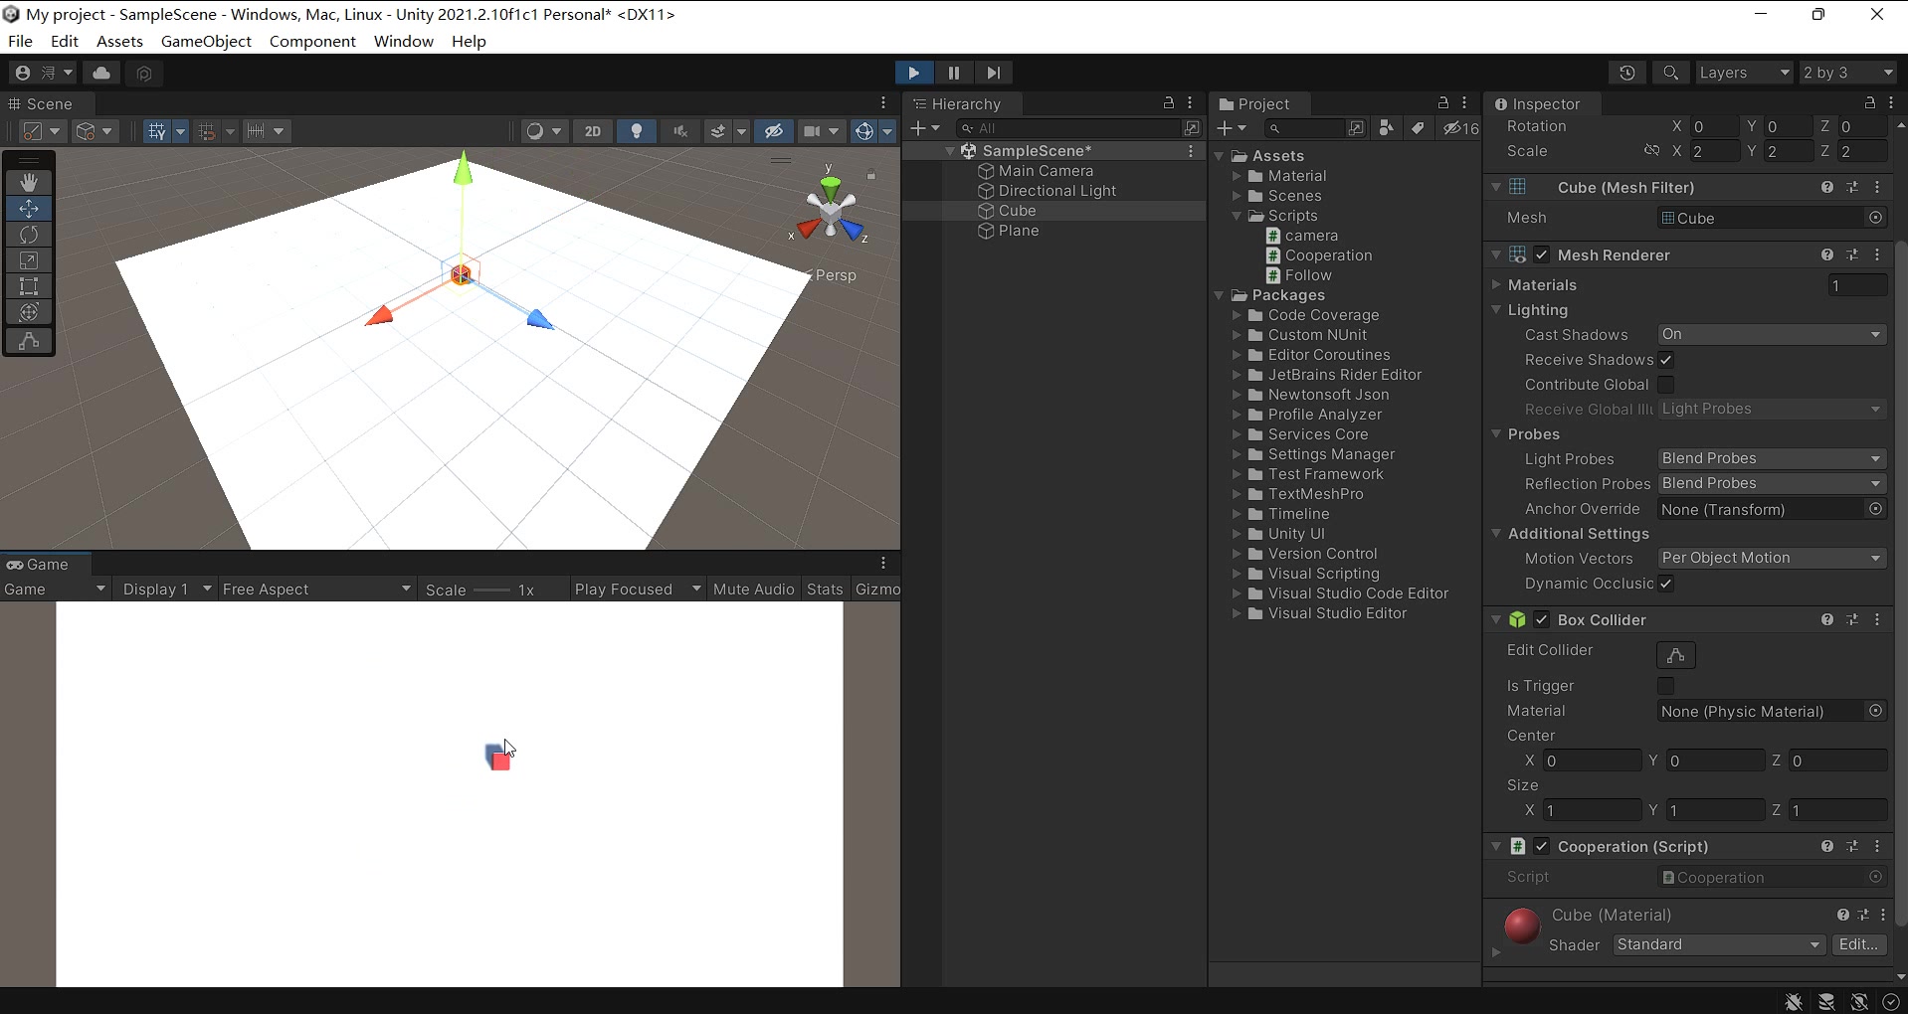Enable the Is Trigger checkbox
This screenshot has height=1014, width=1908.
click(1666, 686)
